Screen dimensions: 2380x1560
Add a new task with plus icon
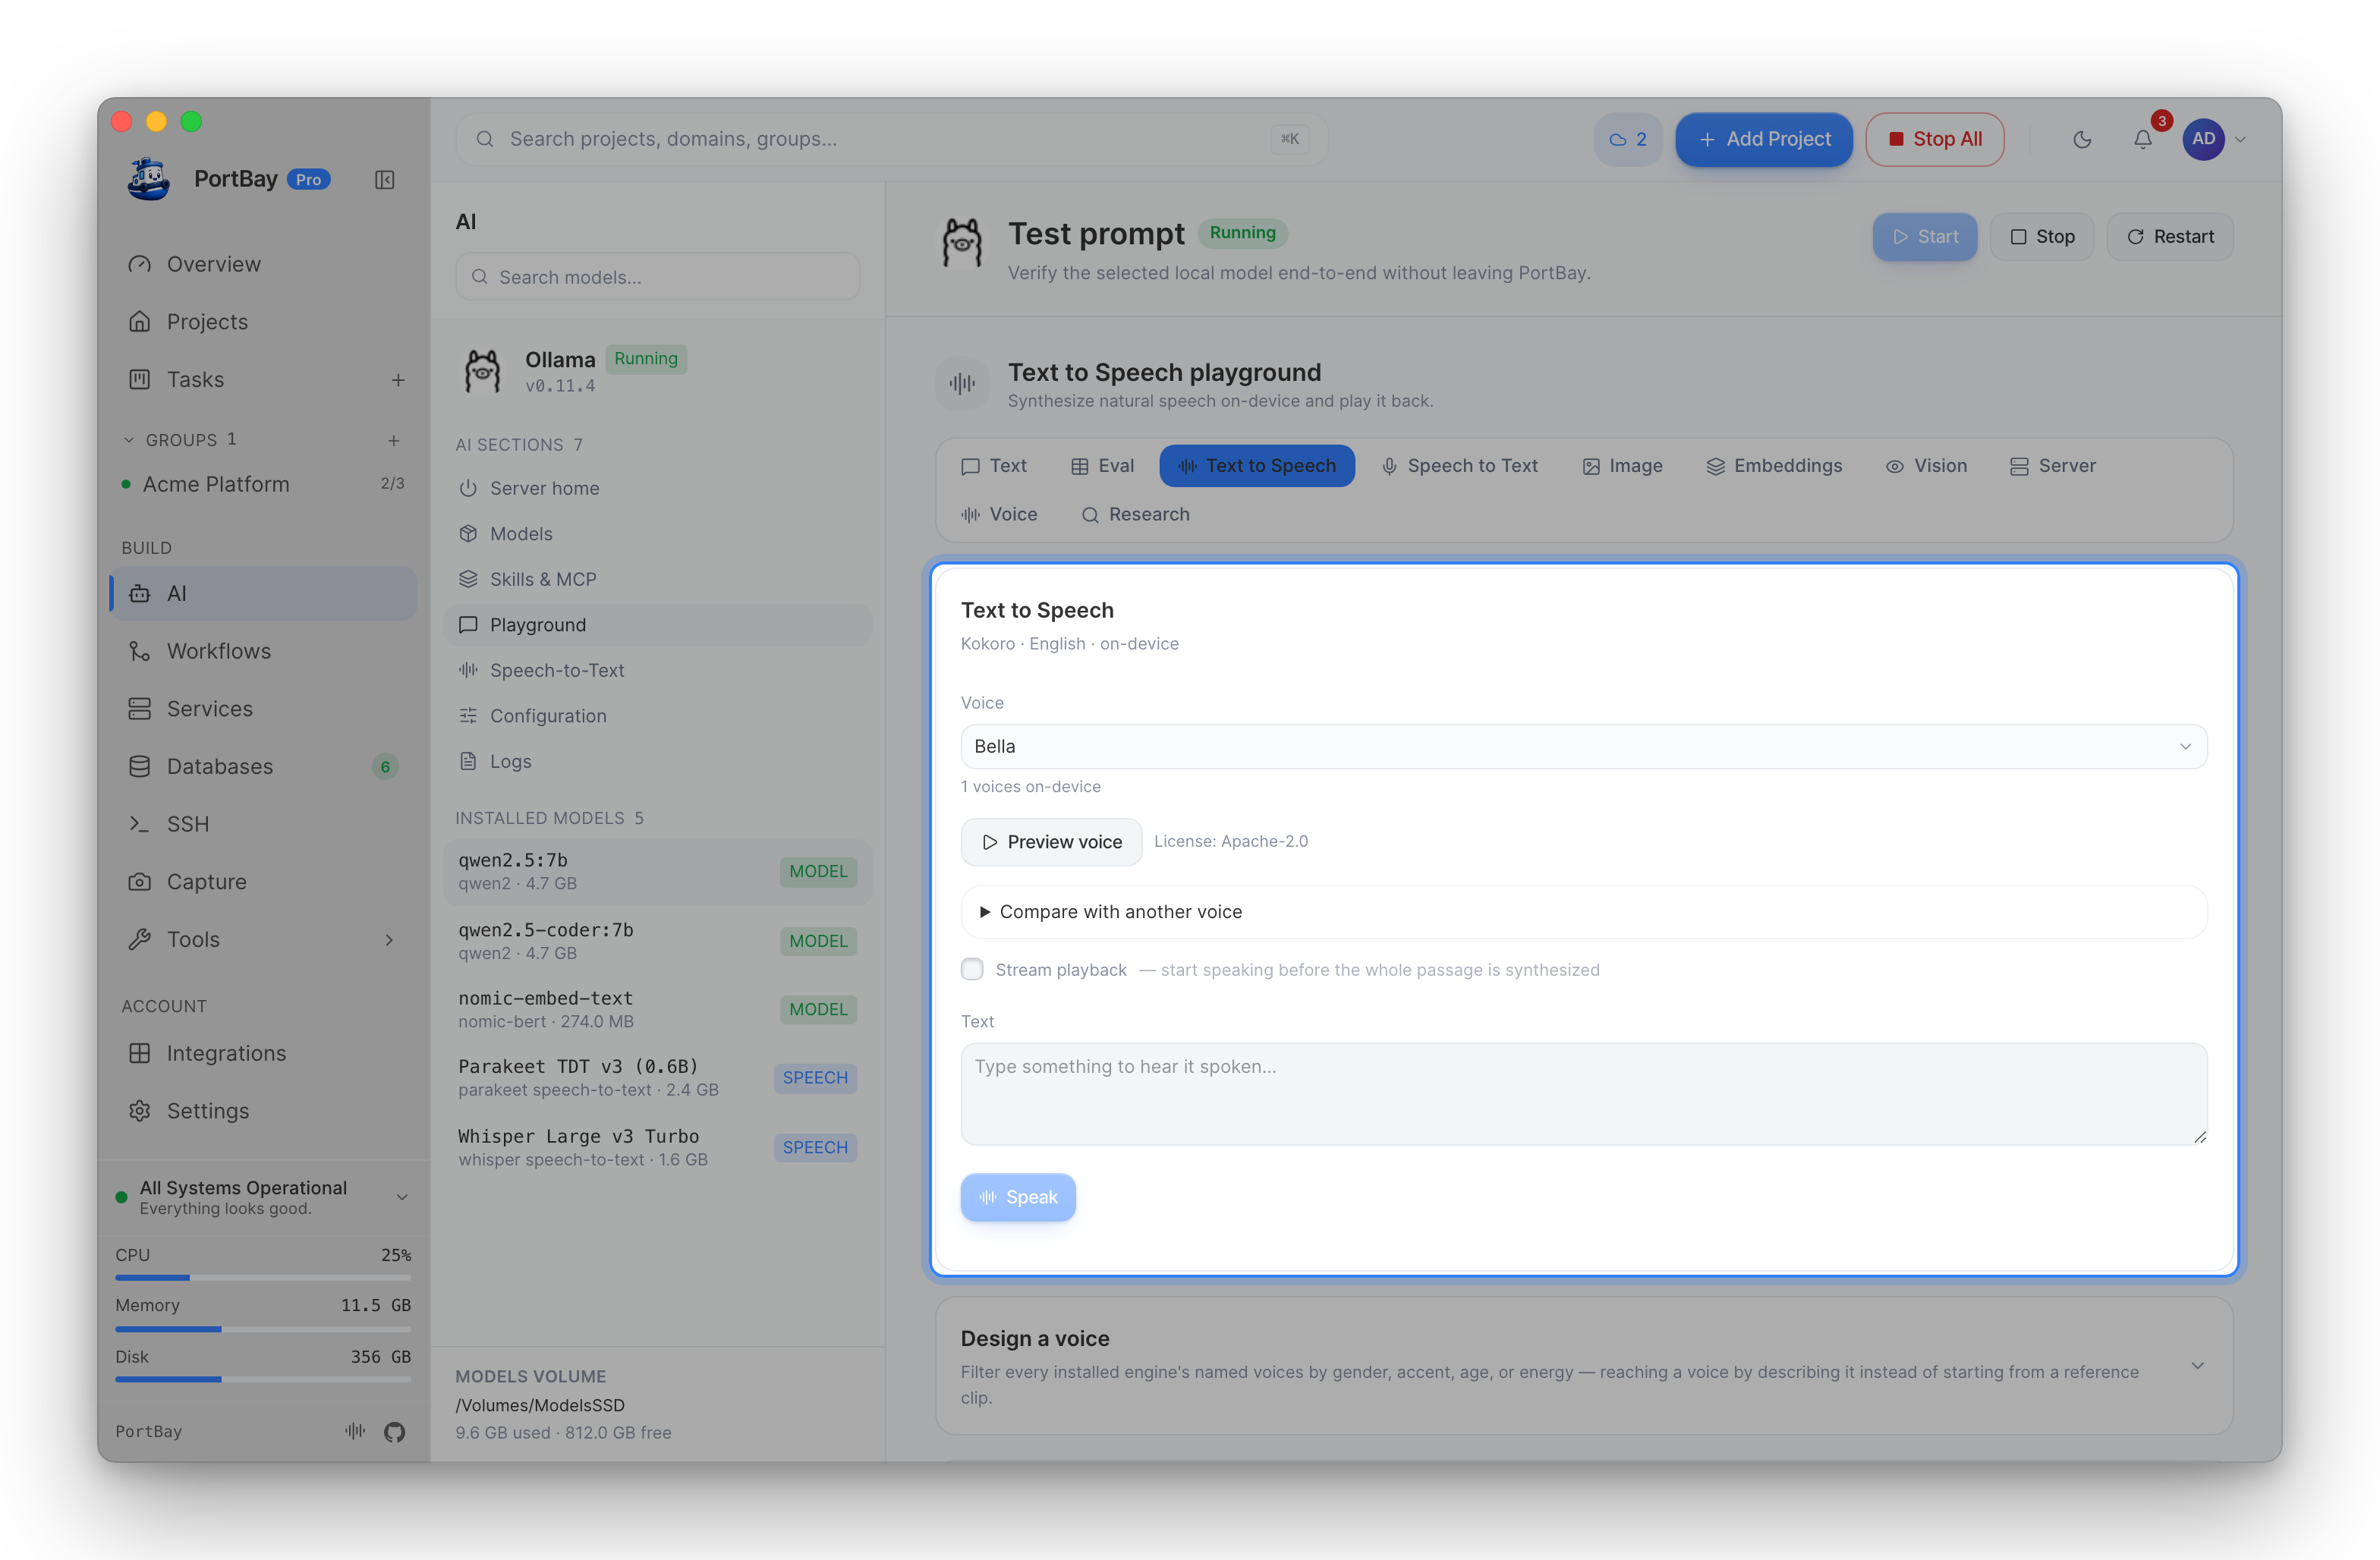click(398, 380)
